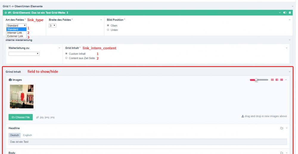Click camera icon beside Images label
Image resolution: width=298 pixels, height=154 pixels.
coord(10,80)
